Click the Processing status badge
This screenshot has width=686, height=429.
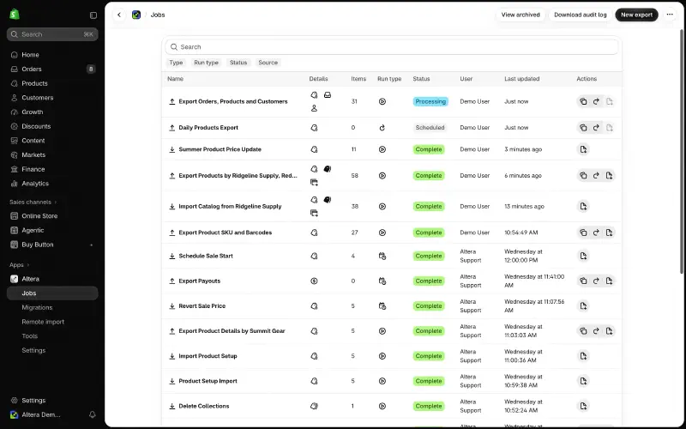coord(430,101)
